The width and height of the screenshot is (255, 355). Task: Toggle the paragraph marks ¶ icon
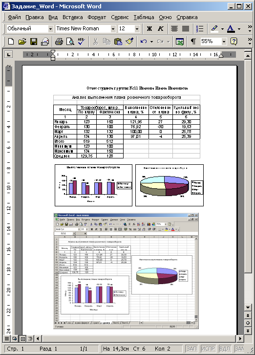click(x=193, y=42)
